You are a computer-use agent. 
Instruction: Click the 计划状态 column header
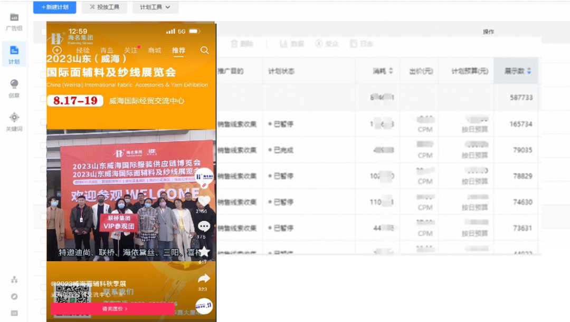(x=281, y=71)
